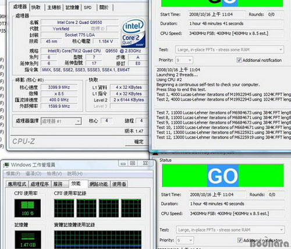
Task: Close the Windows 工作管理員 window
Action: pyautogui.click(x=145, y=163)
